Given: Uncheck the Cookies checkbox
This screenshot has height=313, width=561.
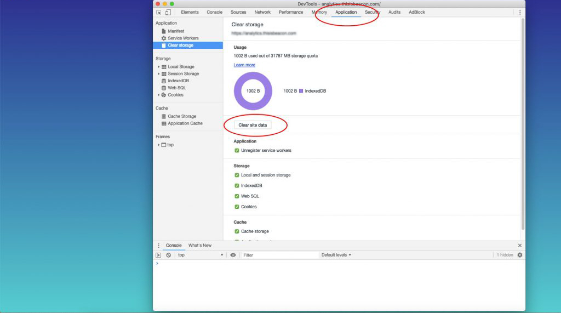Looking at the screenshot, I should pyautogui.click(x=237, y=207).
